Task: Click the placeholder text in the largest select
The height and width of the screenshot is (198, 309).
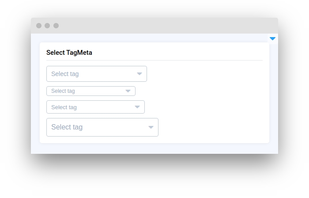Action: [67, 127]
